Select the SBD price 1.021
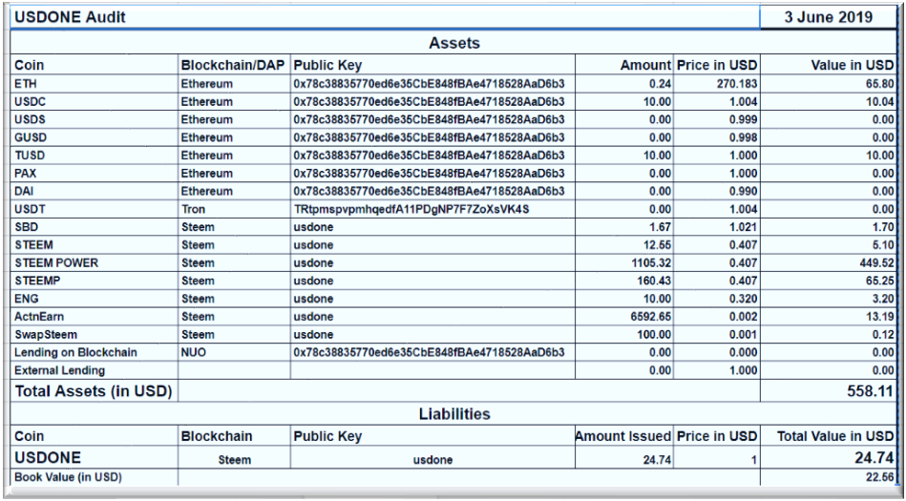 coord(716,227)
